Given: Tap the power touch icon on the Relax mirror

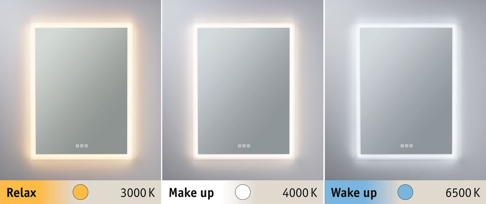Looking at the screenshot, I should tap(77, 146).
